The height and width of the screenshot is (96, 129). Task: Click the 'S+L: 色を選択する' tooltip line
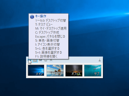pyautogui.click(x=47, y=49)
